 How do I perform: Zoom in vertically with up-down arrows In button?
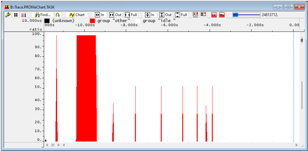pyautogui.click(x=150, y=15)
